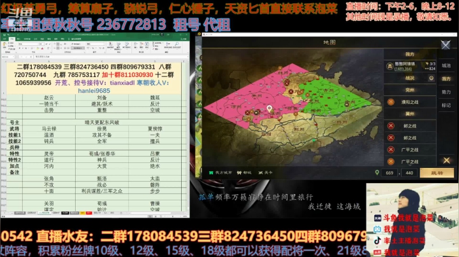Click the Paste icon in Excel ribbon

[4, 44]
